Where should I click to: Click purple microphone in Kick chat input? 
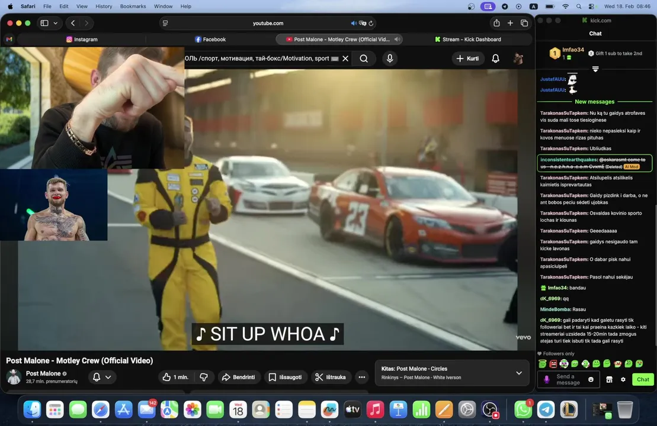coord(546,379)
